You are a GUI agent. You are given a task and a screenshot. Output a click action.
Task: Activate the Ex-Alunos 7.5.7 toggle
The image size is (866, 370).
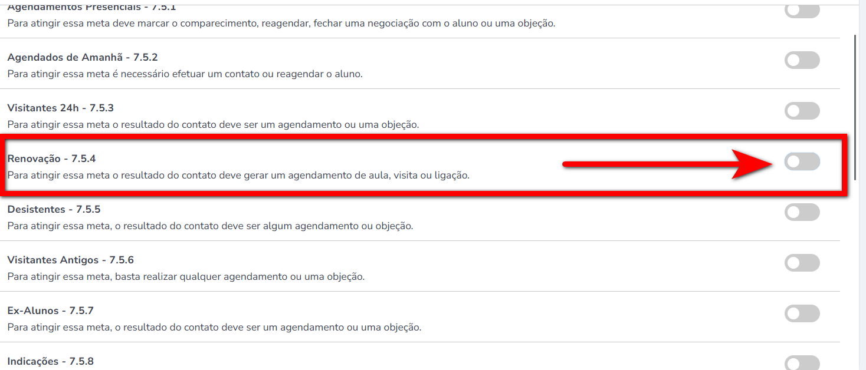(x=802, y=313)
